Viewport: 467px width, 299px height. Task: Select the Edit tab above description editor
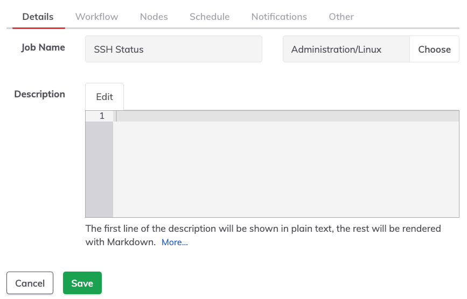tap(104, 97)
